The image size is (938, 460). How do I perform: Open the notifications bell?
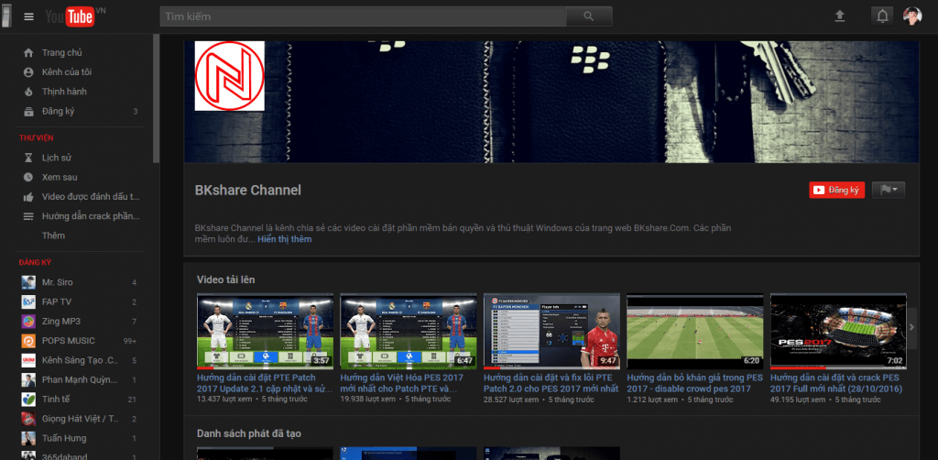click(x=882, y=16)
